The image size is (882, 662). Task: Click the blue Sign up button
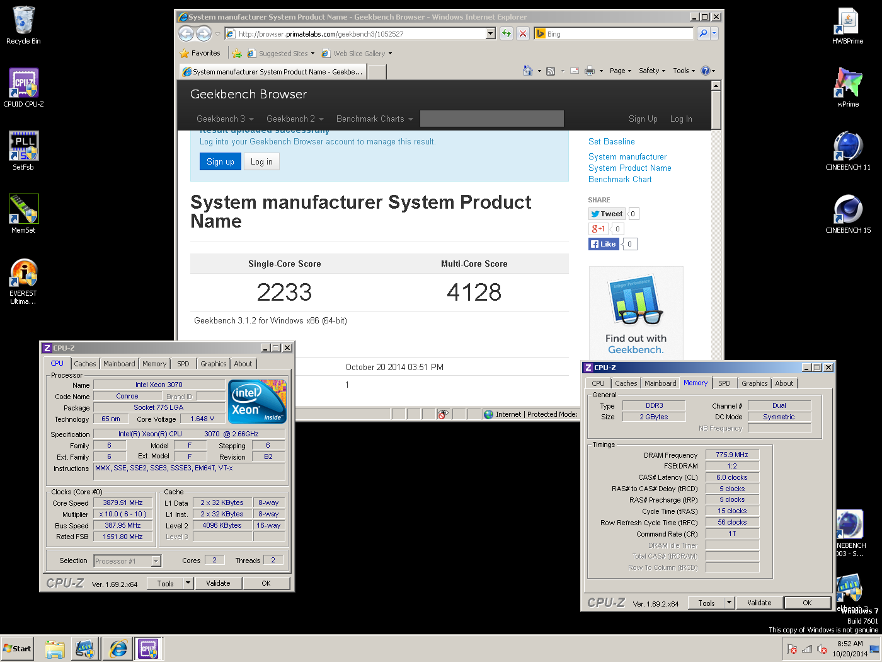220,162
